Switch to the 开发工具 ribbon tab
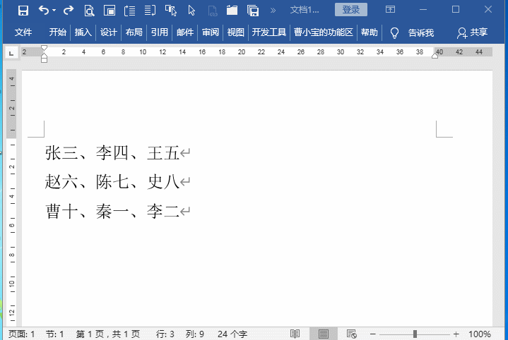 [269, 32]
